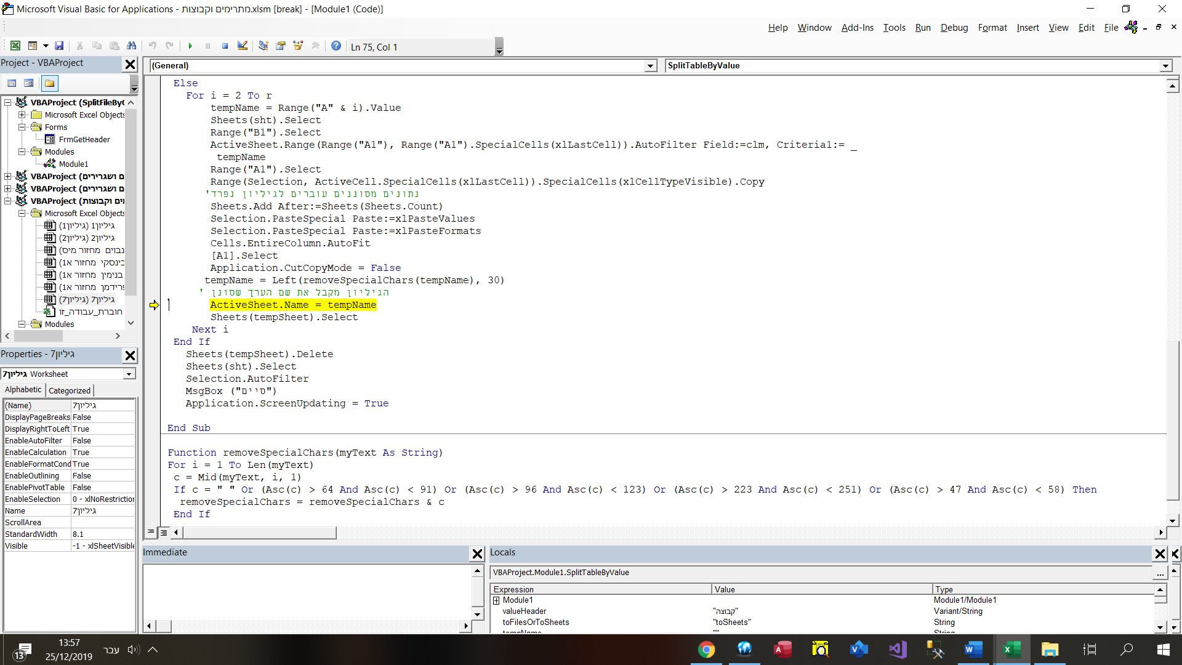Click View Object icon in Project pane
Viewport: 1182px width, 665px height.
pyautogui.click(x=28, y=83)
